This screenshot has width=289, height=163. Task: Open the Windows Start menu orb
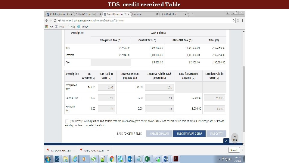[x=48, y=159]
